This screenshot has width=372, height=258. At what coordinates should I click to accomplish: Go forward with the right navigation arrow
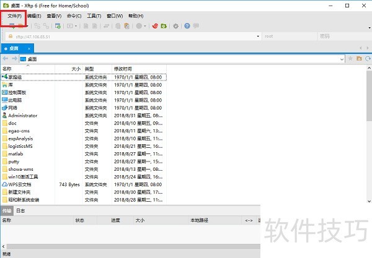14,58
